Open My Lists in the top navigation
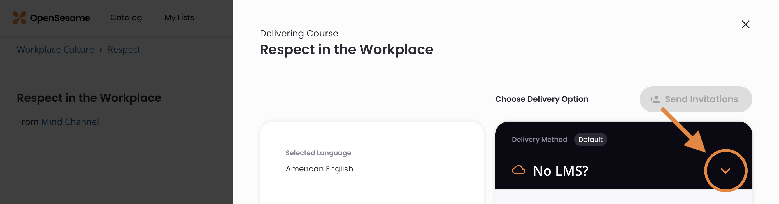The image size is (779, 204). point(179,18)
